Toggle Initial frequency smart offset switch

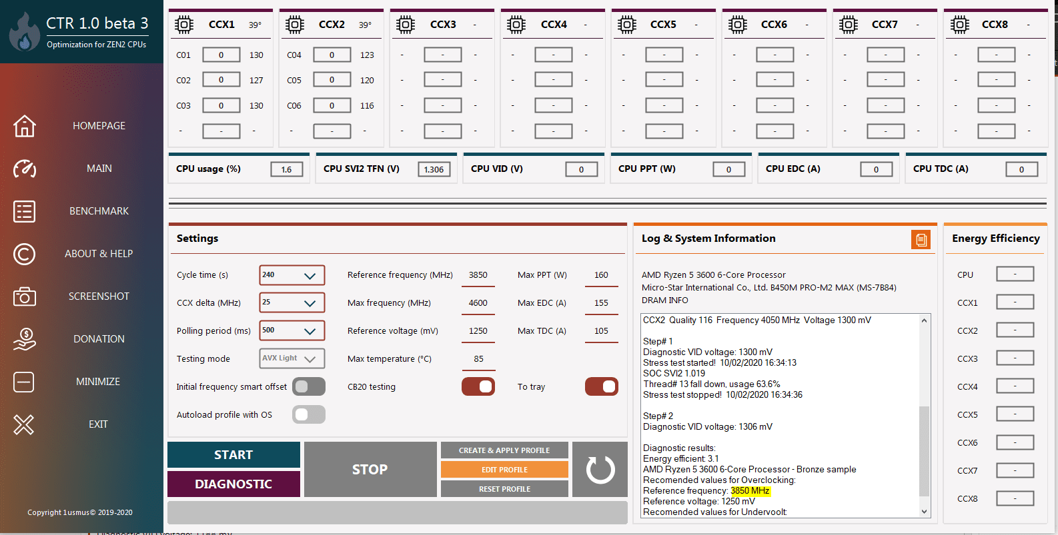click(309, 386)
